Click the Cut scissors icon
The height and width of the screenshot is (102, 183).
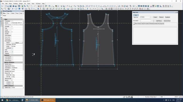coord(39,6)
